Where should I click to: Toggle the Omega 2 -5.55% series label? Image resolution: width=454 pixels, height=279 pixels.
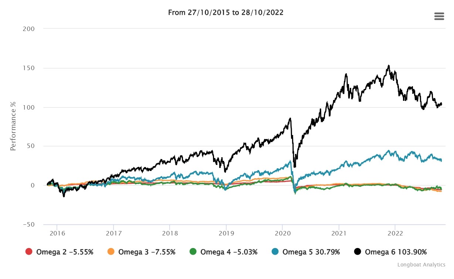(65, 252)
